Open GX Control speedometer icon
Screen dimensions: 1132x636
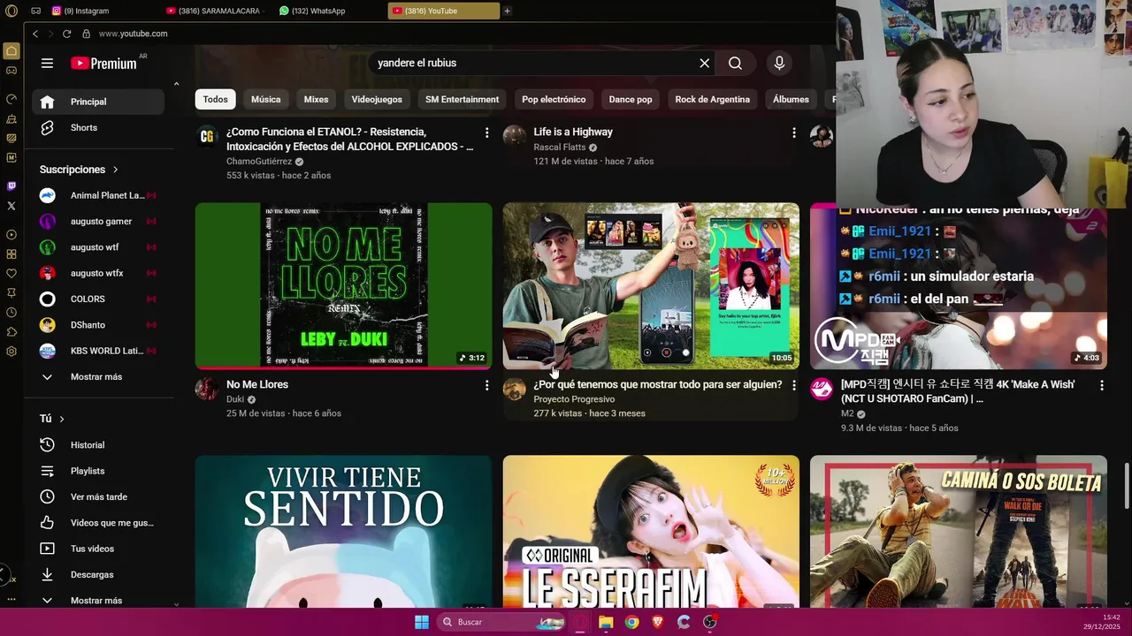(x=11, y=99)
